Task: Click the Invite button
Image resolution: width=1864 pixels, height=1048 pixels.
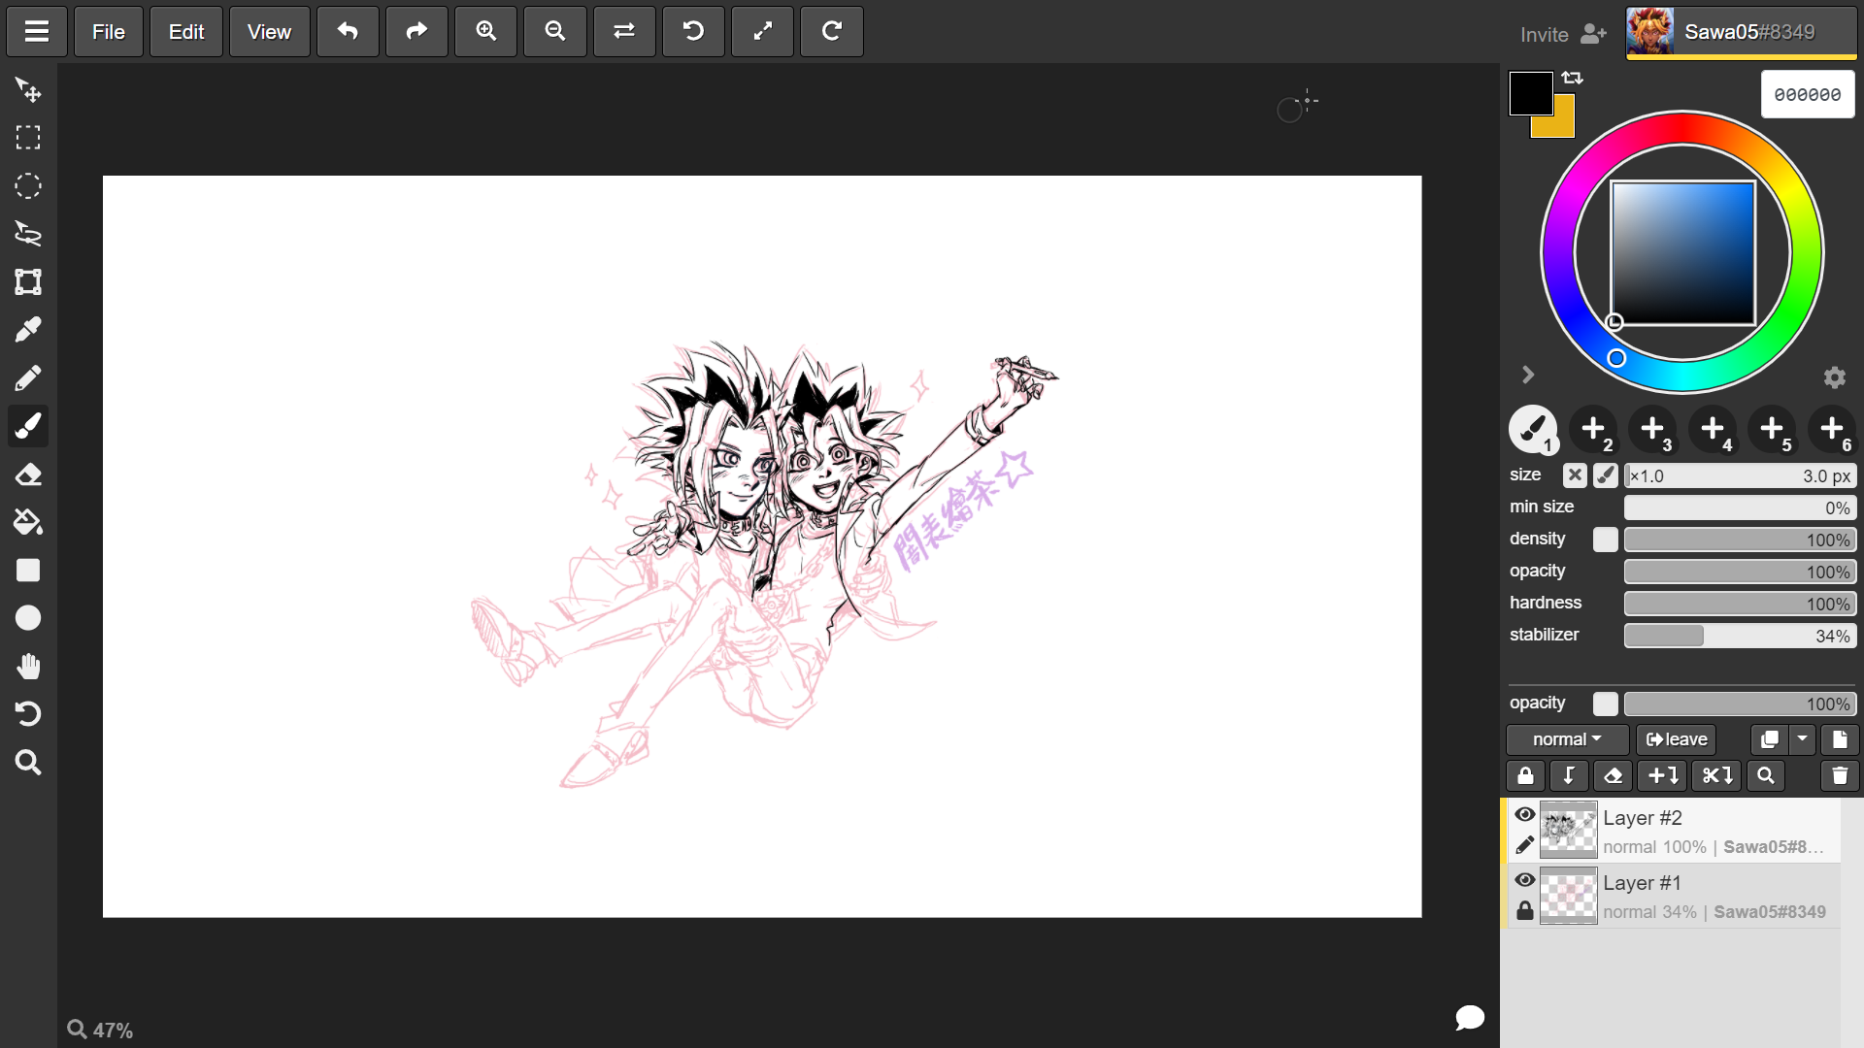Action: pyautogui.click(x=1563, y=34)
